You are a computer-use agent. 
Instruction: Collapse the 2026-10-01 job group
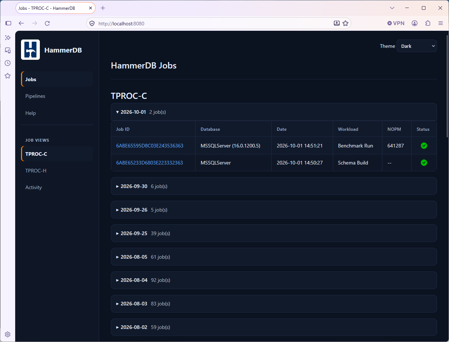[x=274, y=112]
